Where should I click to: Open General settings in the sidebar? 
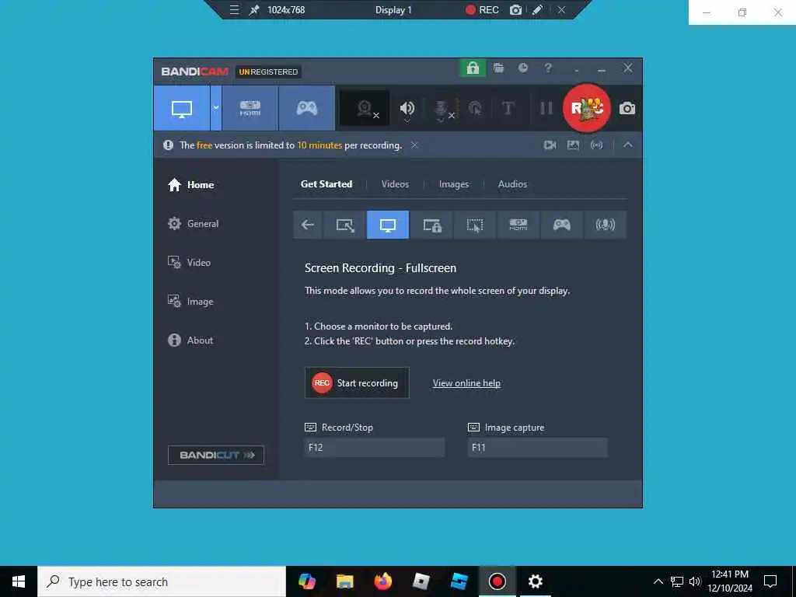(193, 223)
